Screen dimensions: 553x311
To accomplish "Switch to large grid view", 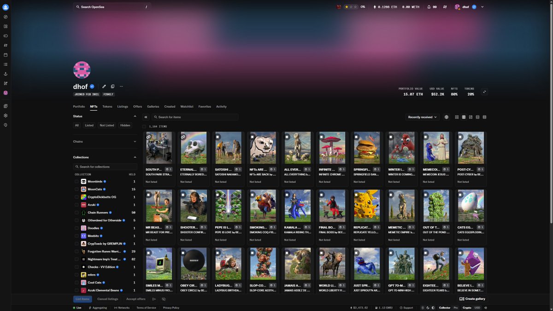I will point(457,117).
